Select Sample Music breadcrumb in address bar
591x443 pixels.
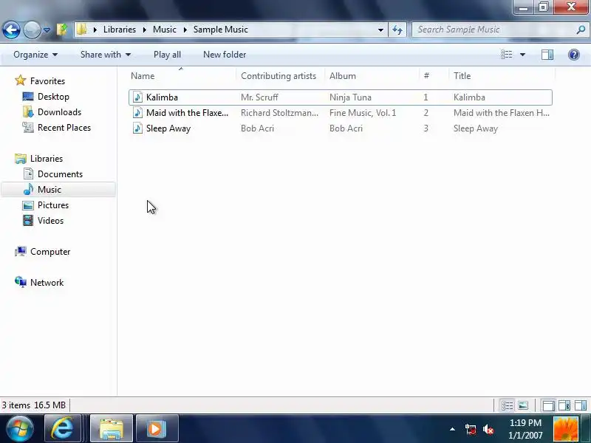(x=220, y=30)
